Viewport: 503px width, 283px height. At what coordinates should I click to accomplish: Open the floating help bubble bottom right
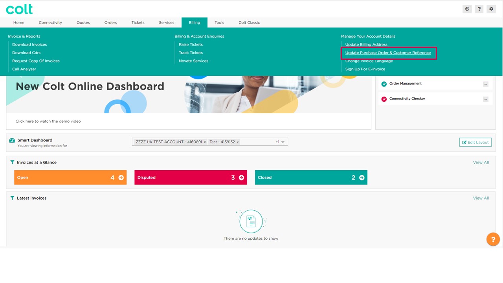[493, 239]
